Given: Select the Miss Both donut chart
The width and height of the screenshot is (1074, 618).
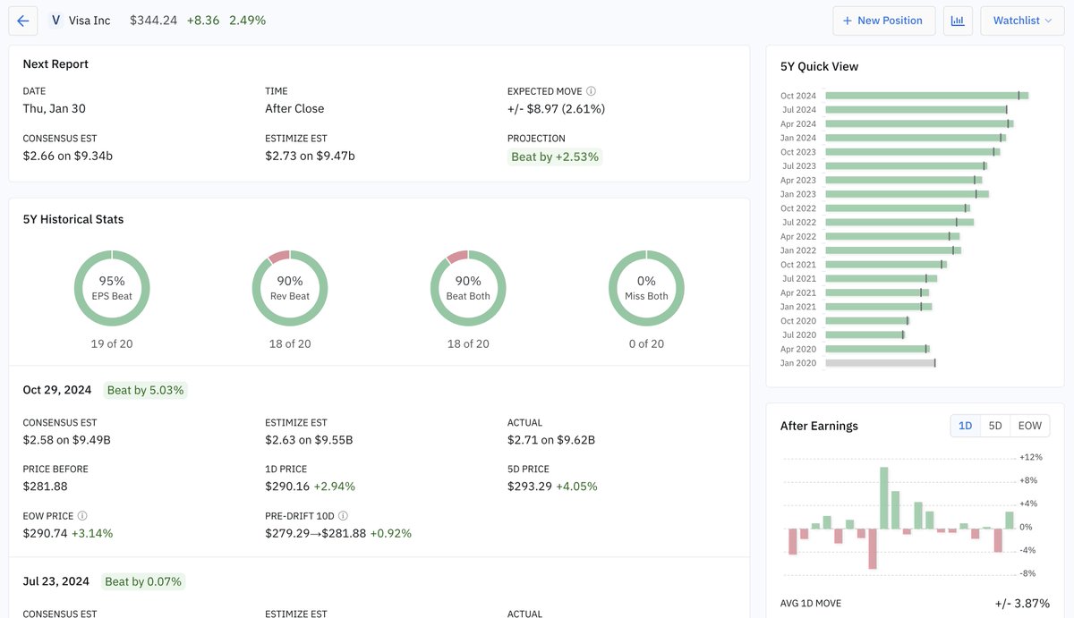Looking at the screenshot, I should tap(646, 287).
